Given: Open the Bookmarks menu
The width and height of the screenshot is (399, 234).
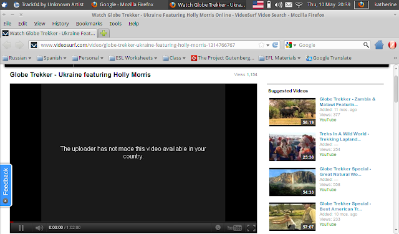Looking at the screenshot, I should click(89, 24).
